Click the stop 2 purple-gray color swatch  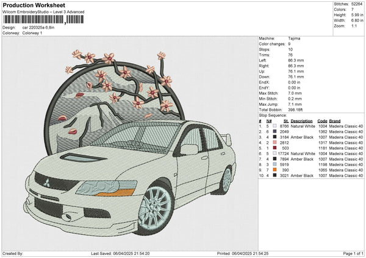tap(274, 131)
